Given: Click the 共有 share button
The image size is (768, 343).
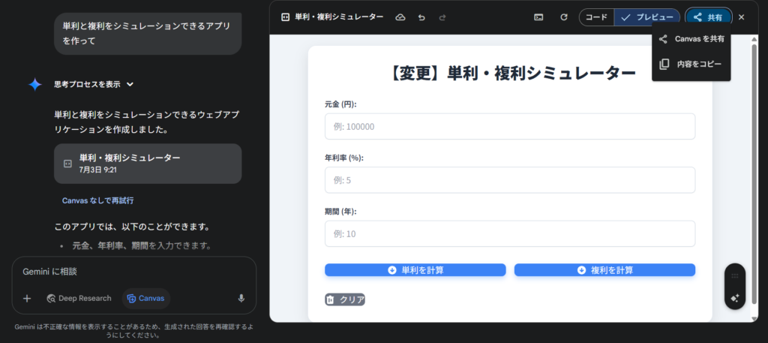Looking at the screenshot, I should pos(708,17).
